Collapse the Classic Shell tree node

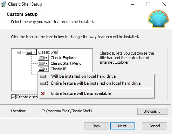coord(19,52)
